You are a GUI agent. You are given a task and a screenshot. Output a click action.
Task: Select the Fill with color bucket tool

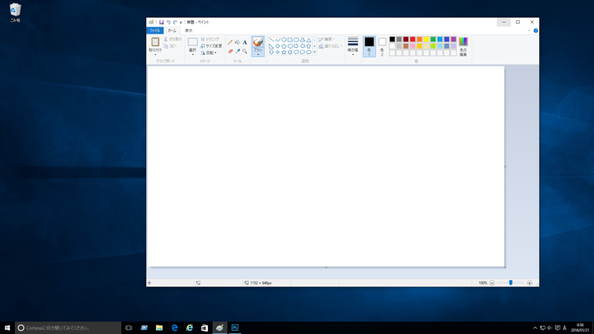click(238, 42)
